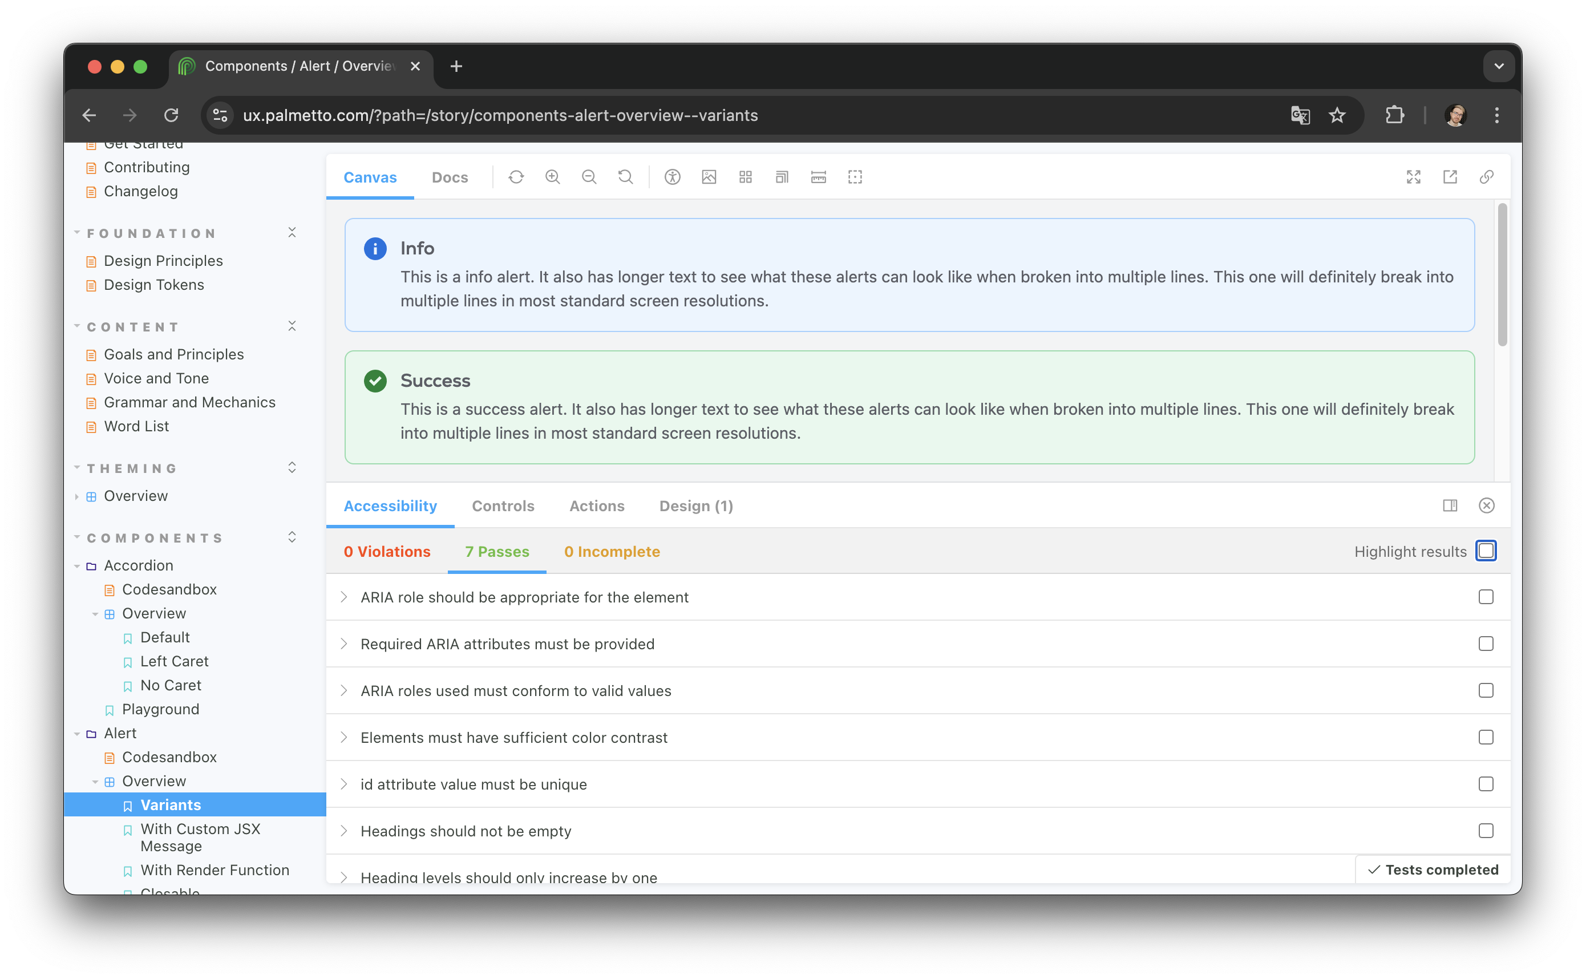Click the zoom in magnifier icon
This screenshot has height=979, width=1586.
552,177
